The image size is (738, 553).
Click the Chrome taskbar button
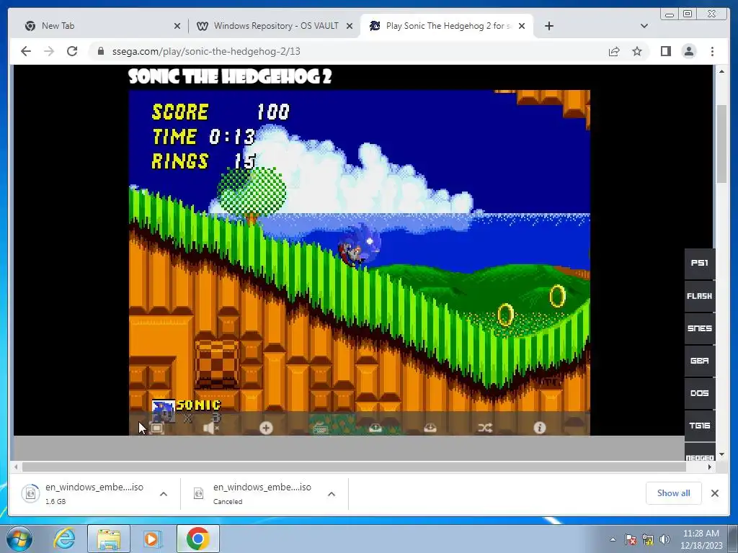(197, 539)
